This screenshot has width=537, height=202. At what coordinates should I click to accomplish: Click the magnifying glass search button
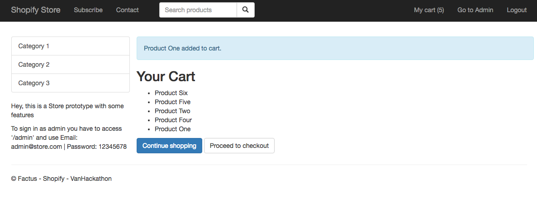[245, 10]
